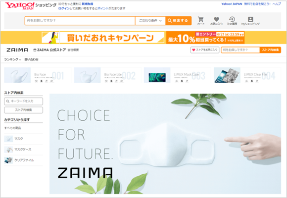Focus the sidebar キーワードを入力 field
This screenshot has height=198, width=287.
(23, 101)
